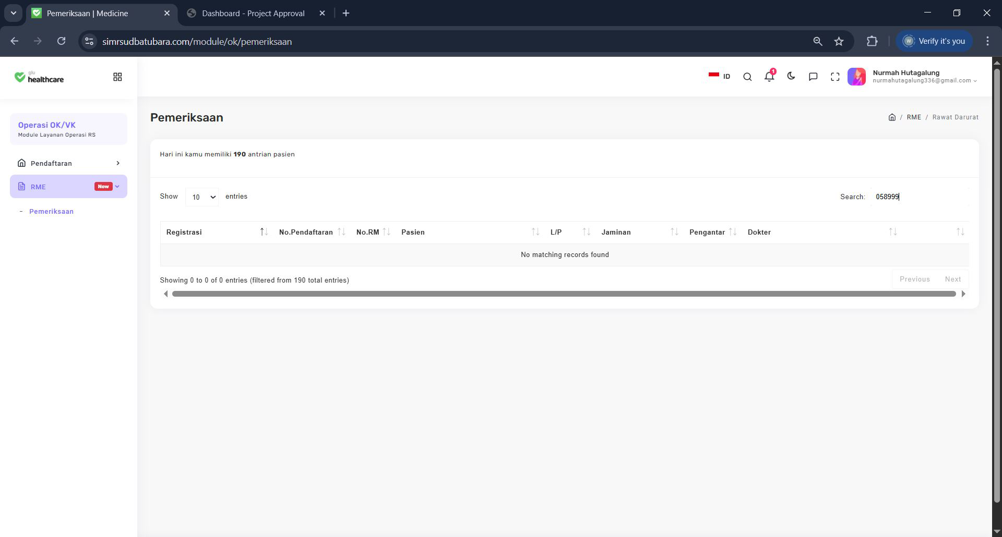
Task: Collapse the RME sidebar menu
Action: point(68,187)
